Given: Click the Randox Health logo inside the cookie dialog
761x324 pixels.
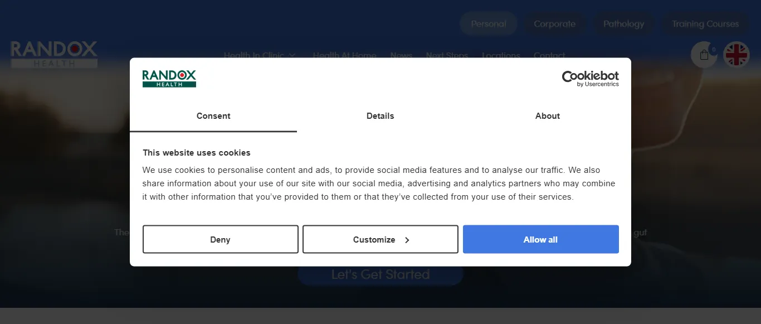Looking at the screenshot, I should [169, 79].
